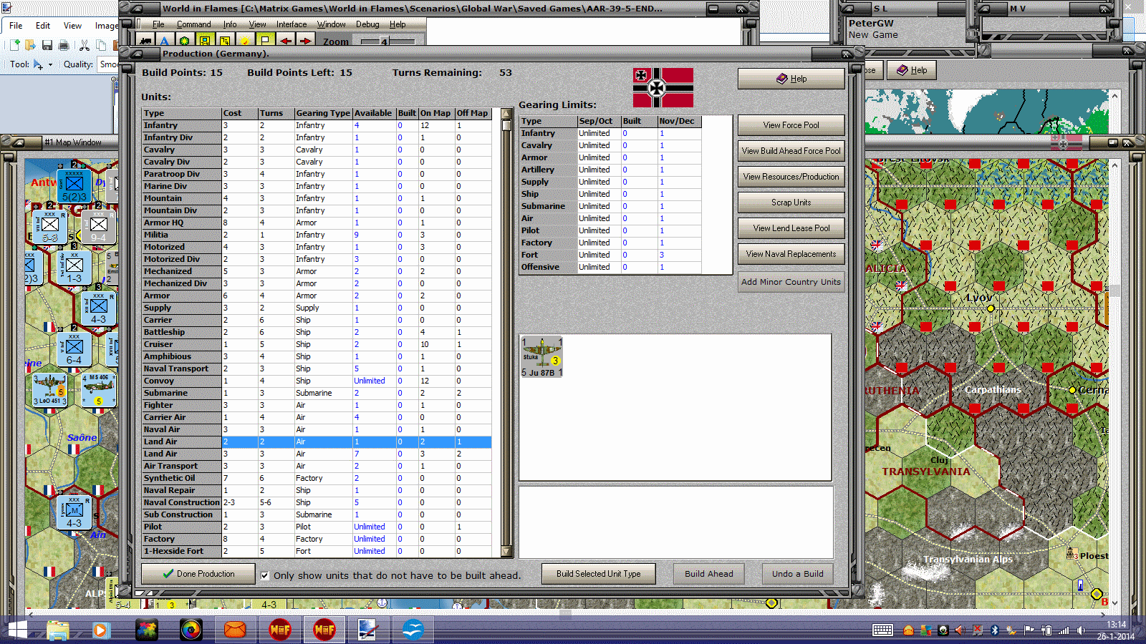The width and height of the screenshot is (1146, 644).
Task: Select the Air Transport unit row
Action: [317, 467]
